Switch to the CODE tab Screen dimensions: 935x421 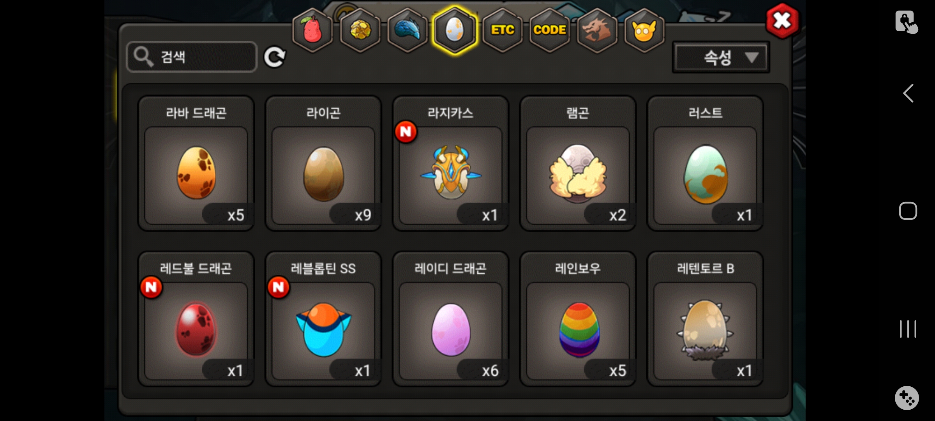tap(550, 30)
